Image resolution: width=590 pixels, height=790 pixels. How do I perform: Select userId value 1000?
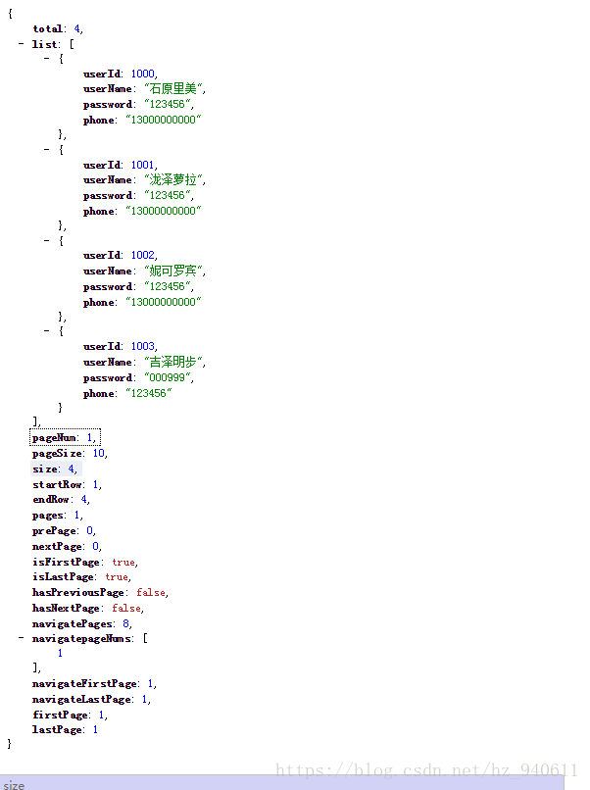[x=143, y=74]
